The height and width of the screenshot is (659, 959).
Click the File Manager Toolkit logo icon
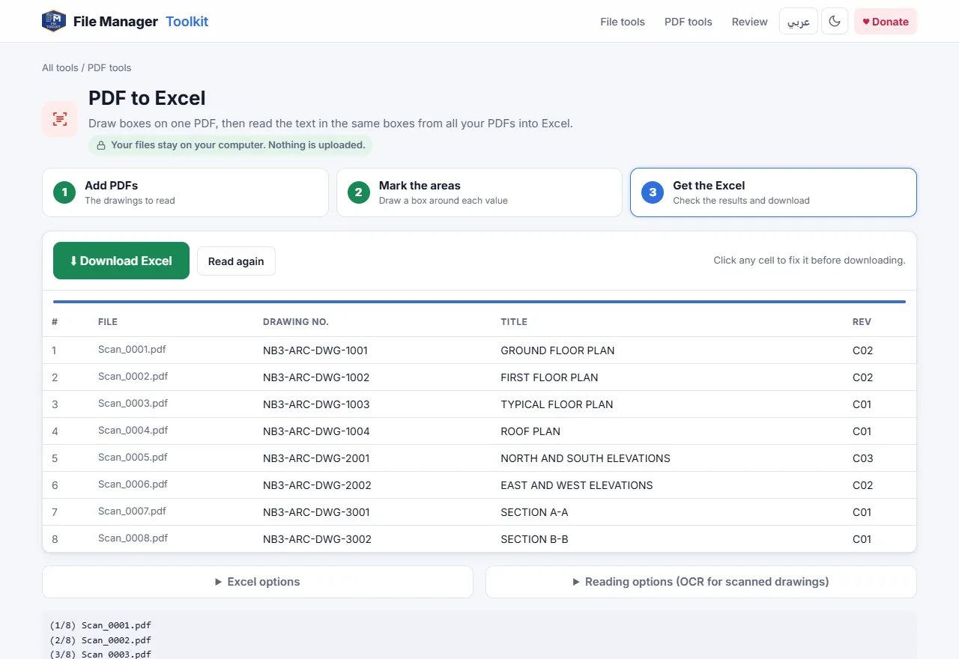click(x=54, y=21)
